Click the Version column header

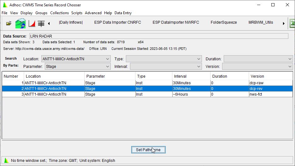tap(271, 76)
